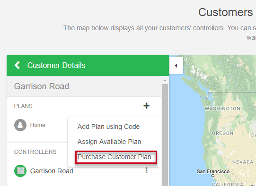Open three-dot menu for Garrison Road controller
Viewport: 256px width, 186px height.
(146, 170)
